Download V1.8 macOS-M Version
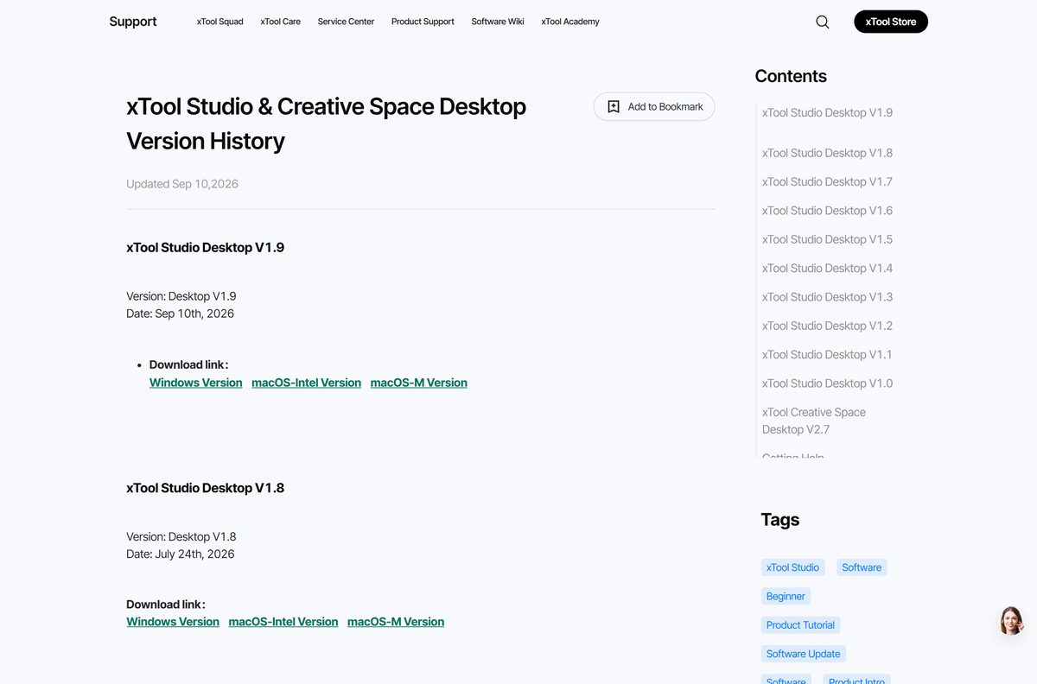Image resolution: width=1037 pixels, height=684 pixels. coord(396,622)
